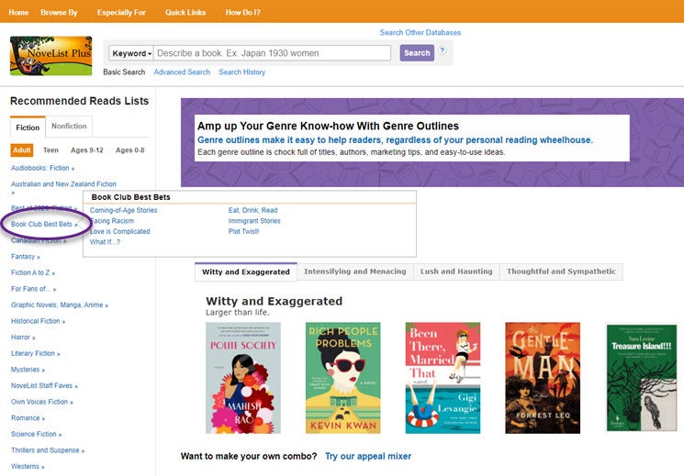Viewport: 684px width, 476px height.
Task: Expand the Mysteries list
Action: 28,370
